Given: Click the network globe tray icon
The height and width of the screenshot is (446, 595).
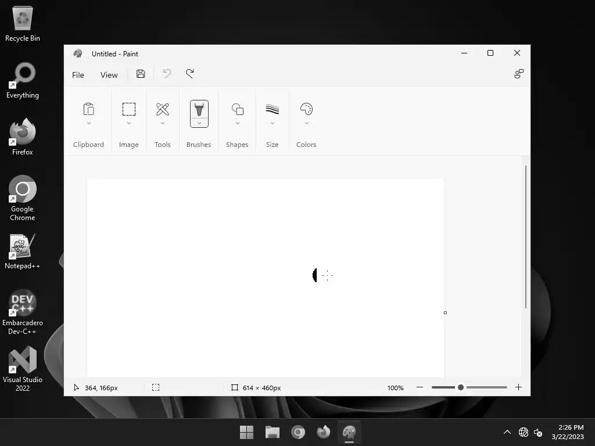Looking at the screenshot, I should (x=524, y=432).
